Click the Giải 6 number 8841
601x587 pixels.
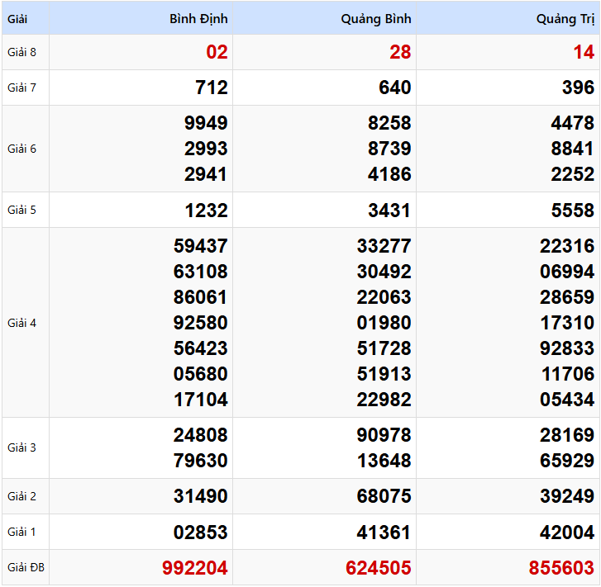tap(573, 149)
